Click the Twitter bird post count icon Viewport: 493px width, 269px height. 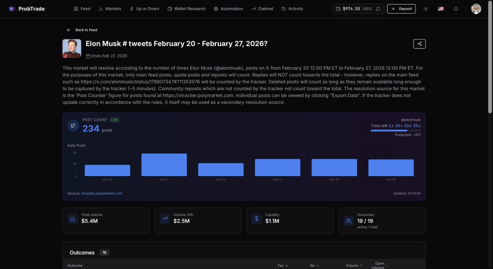coord(73,126)
